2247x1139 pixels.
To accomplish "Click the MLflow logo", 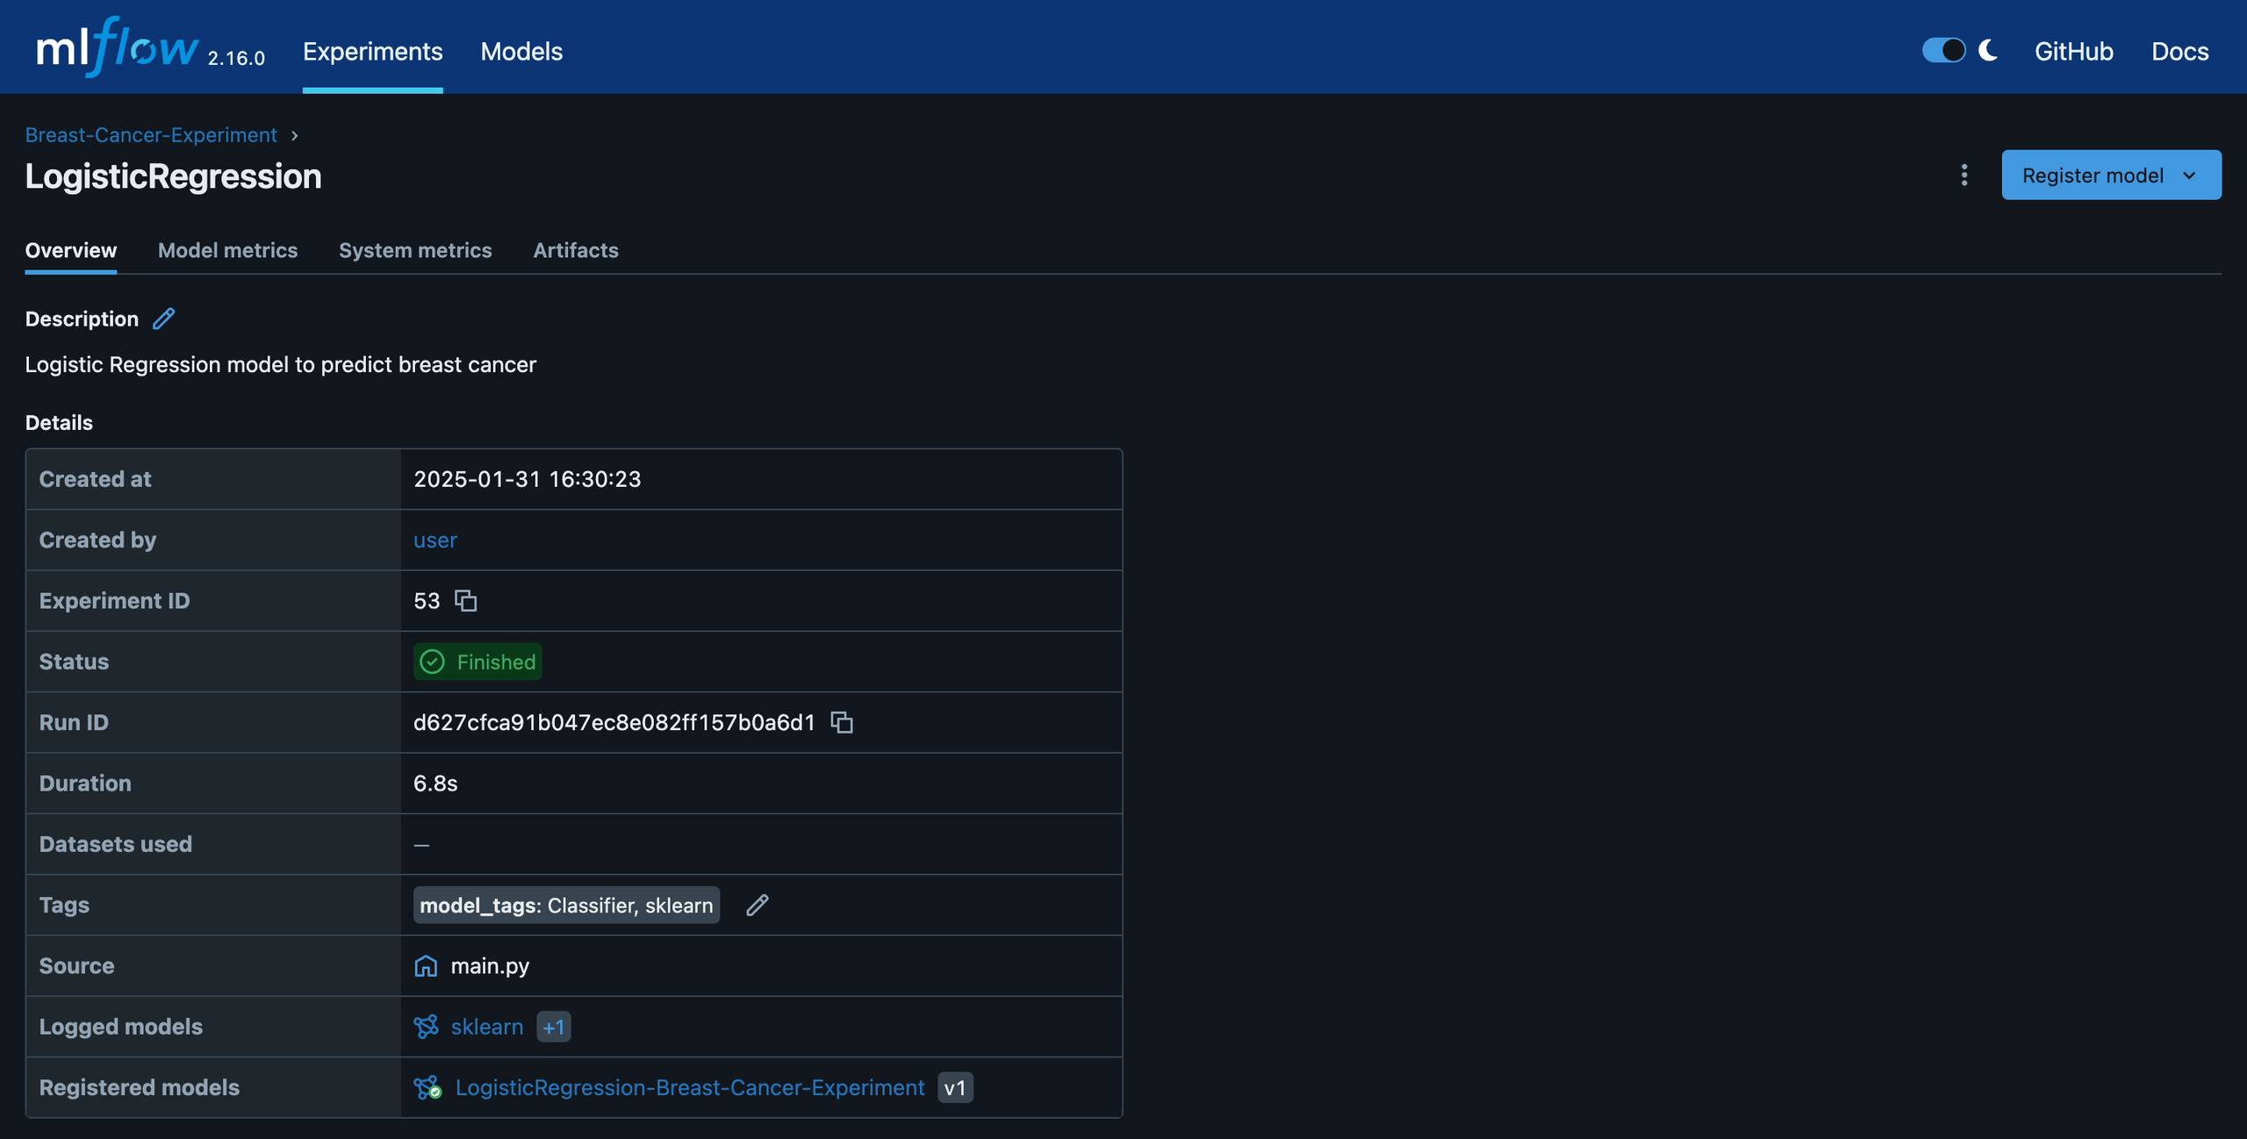I will [118, 48].
